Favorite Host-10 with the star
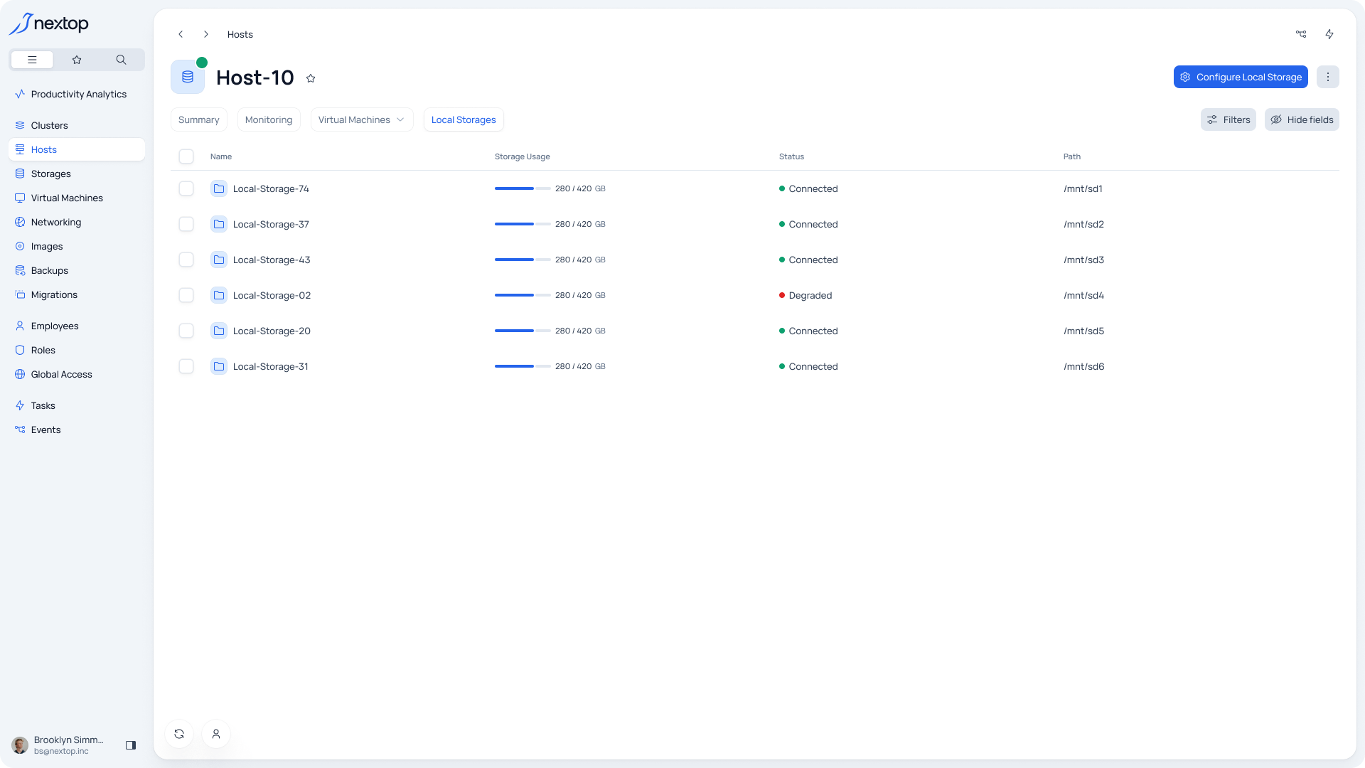The width and height of the screenshot is (1365, 768). point(311,78)
